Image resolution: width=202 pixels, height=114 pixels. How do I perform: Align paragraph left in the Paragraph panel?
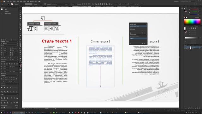tap(2, 64)
